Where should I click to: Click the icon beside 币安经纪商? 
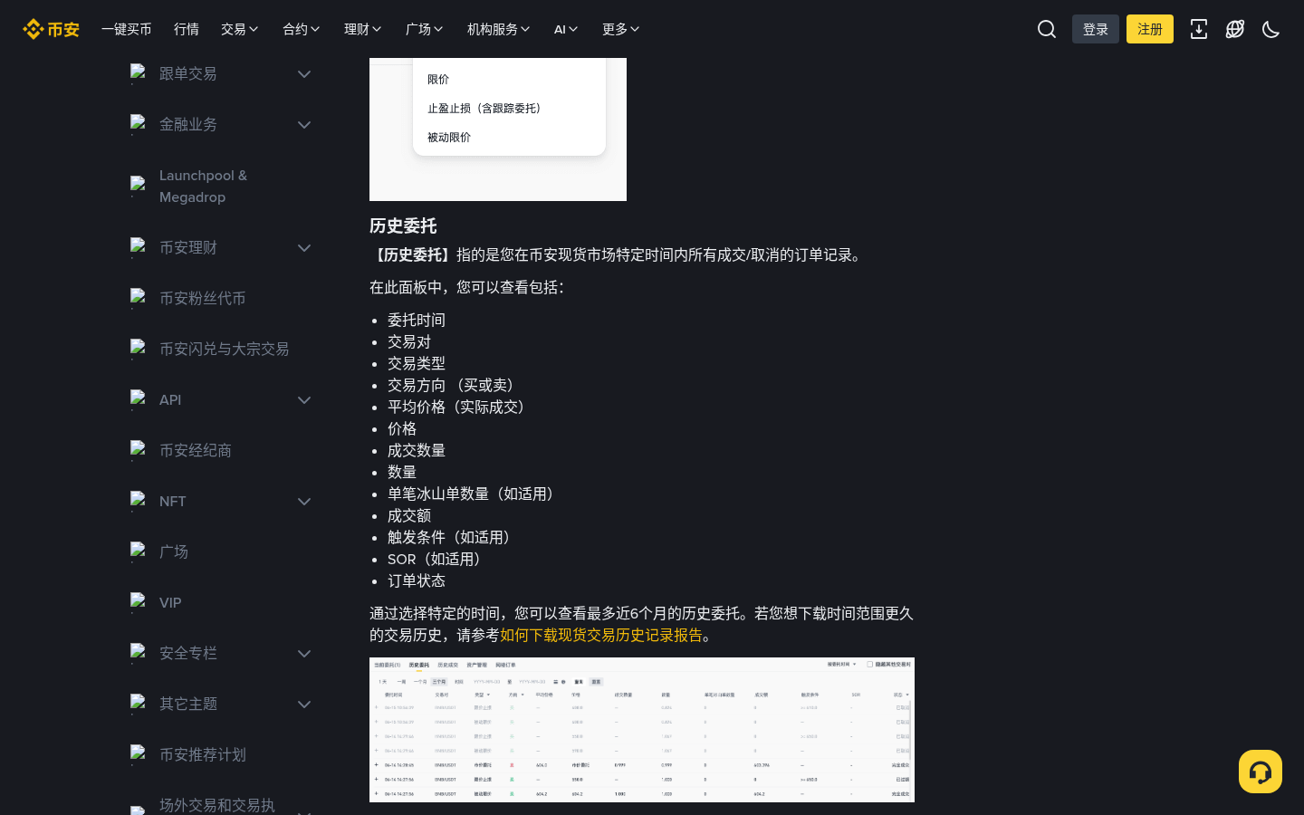pyautogui.click(x=138, y=450)
